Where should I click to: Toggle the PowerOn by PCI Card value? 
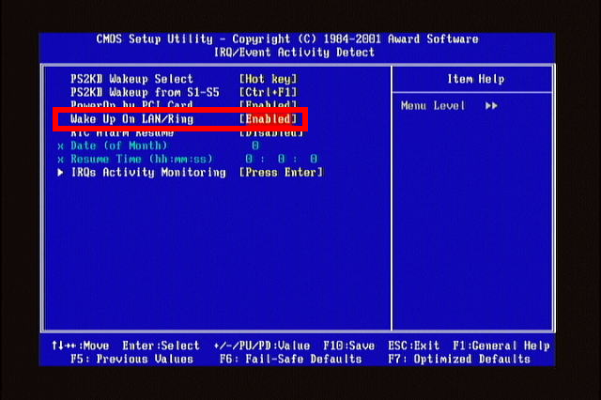[x=268, y=104]
